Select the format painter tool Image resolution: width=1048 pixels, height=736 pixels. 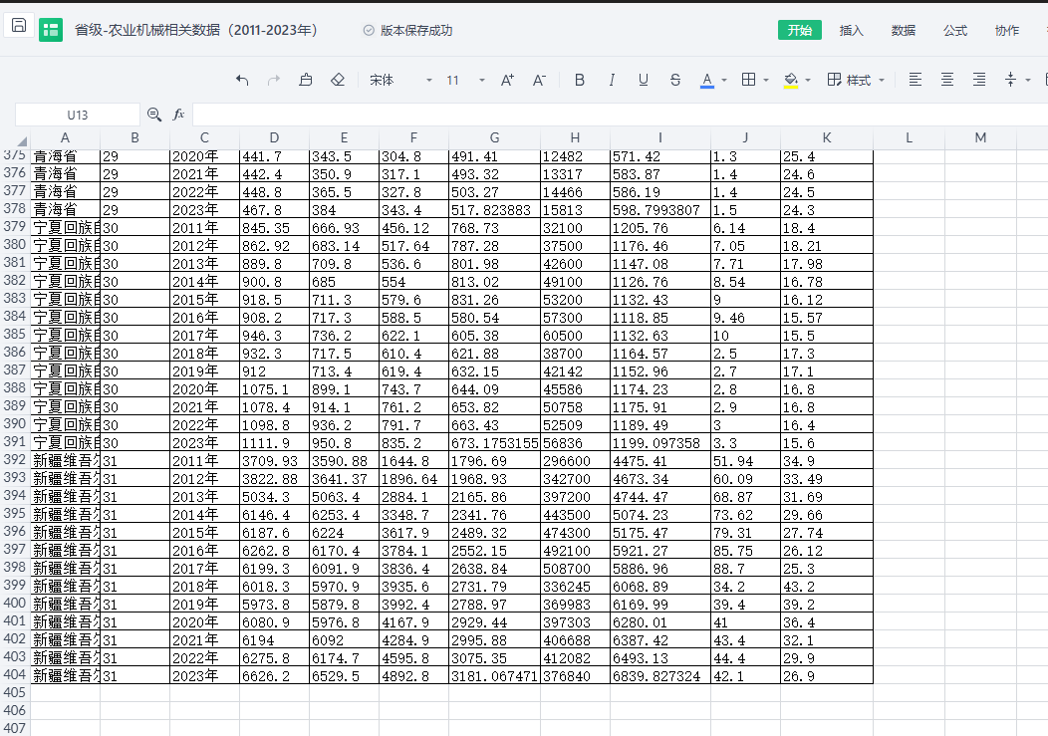click(306, 81)
